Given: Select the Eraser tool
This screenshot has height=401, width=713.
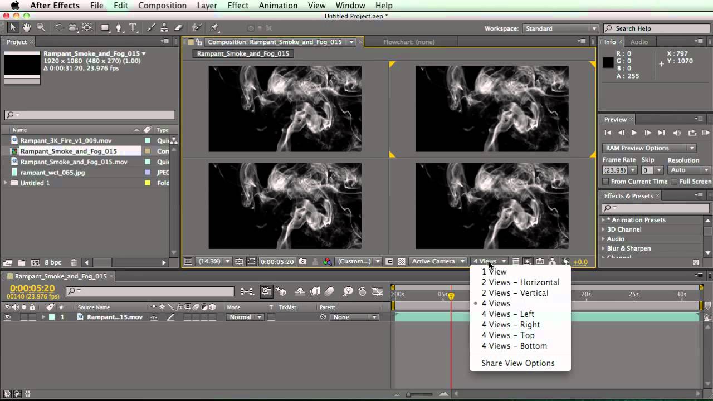Looking at the screenshot, I should (178, 27).
